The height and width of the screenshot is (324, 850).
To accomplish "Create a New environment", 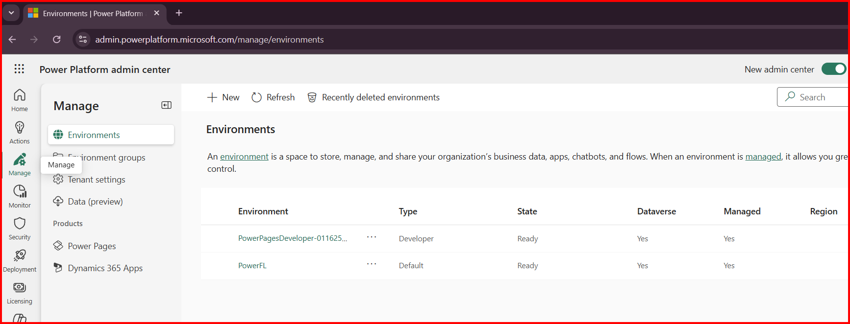I will (x=224, y=97).
